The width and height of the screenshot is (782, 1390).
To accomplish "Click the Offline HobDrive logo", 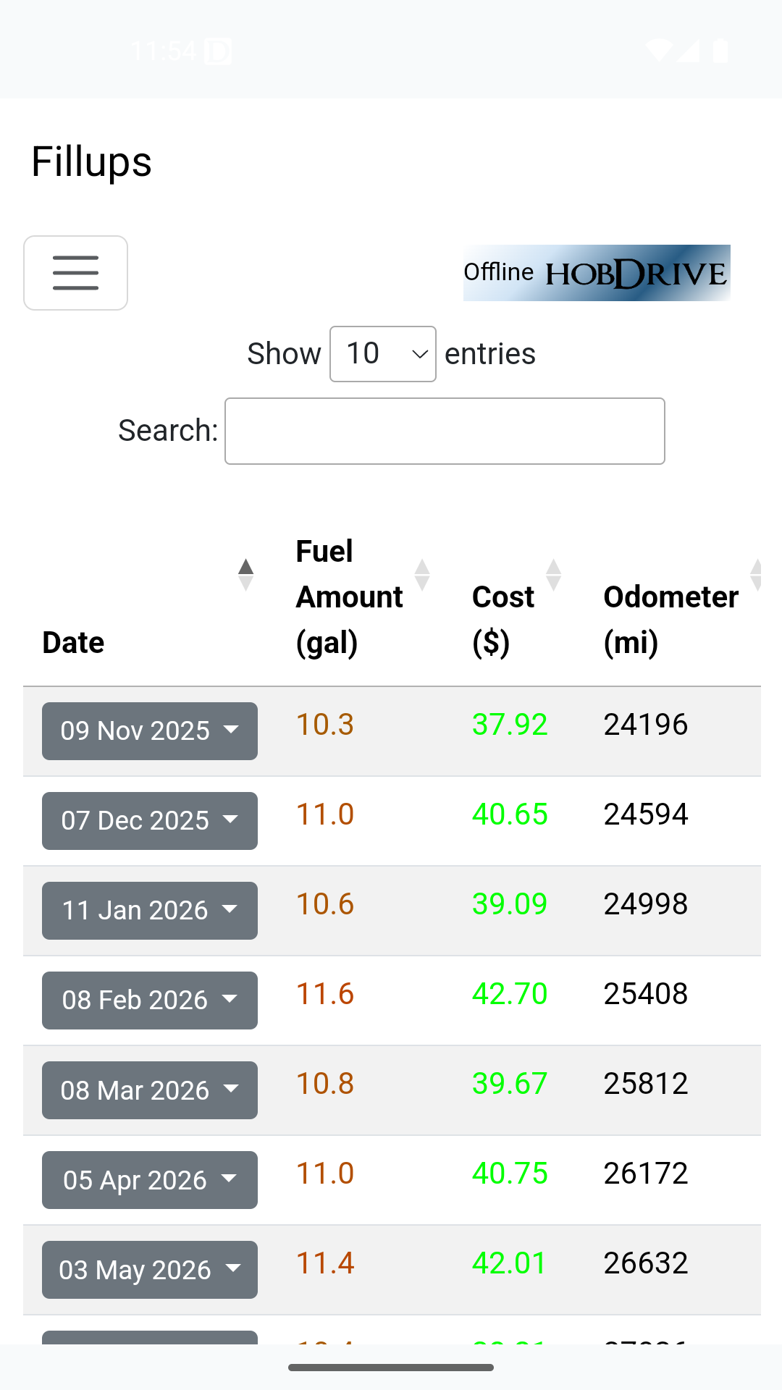I will [597, 273].
